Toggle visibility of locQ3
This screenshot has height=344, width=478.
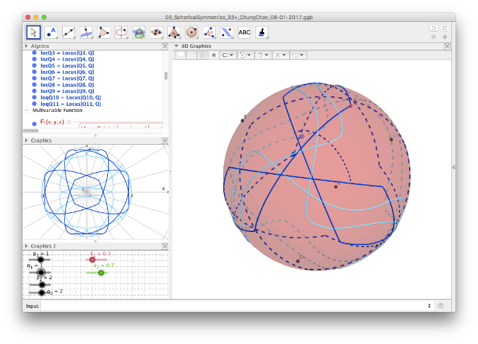coord(34,53)
